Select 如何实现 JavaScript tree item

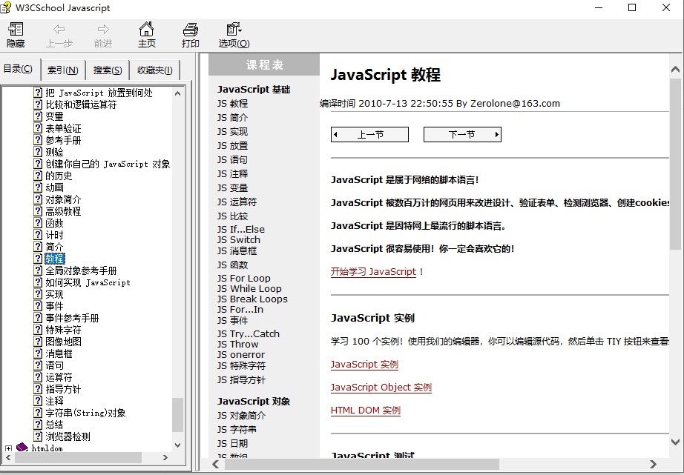point(88,282)
